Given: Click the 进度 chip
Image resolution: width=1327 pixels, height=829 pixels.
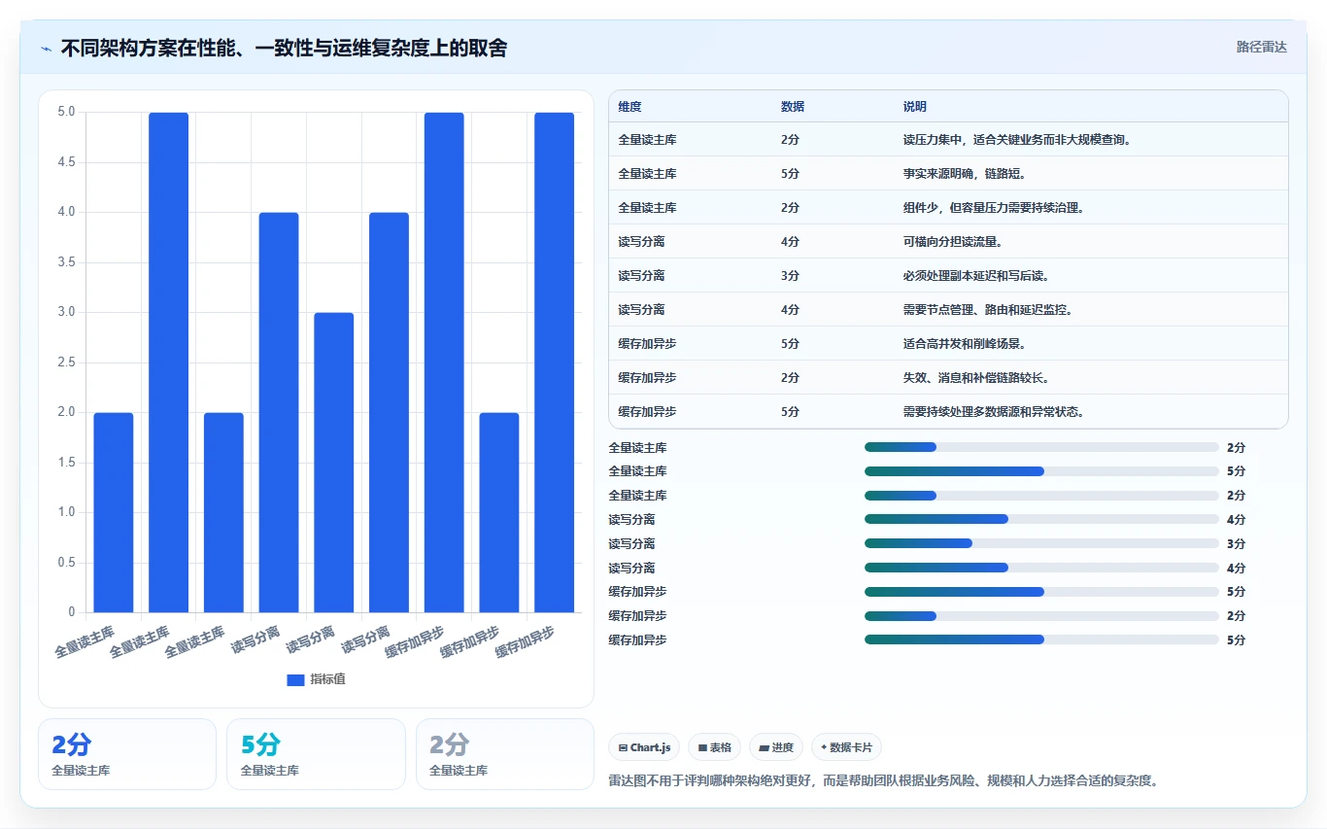Looking at the screenshot, I should pos(776,747).
